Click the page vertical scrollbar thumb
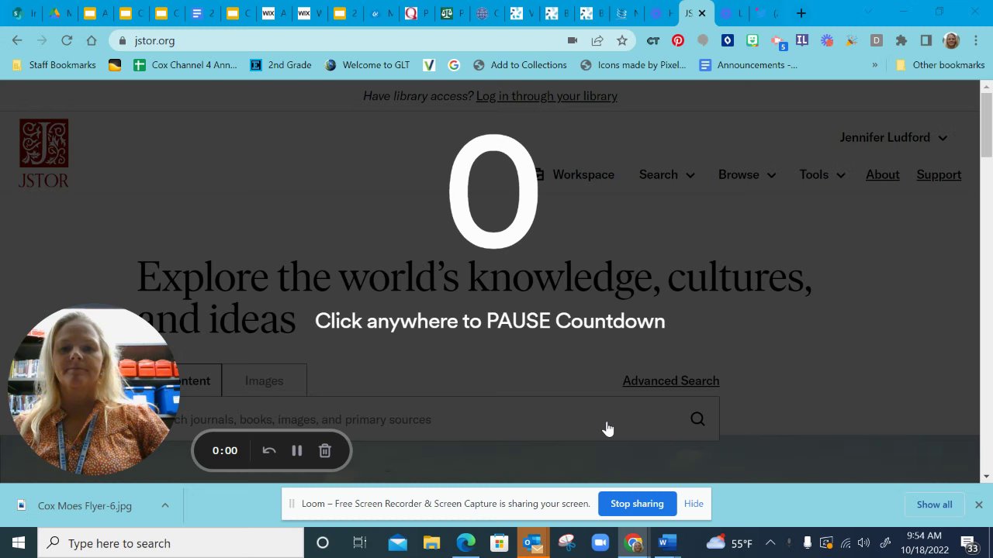The image size is (993, 558). [986, 126]
